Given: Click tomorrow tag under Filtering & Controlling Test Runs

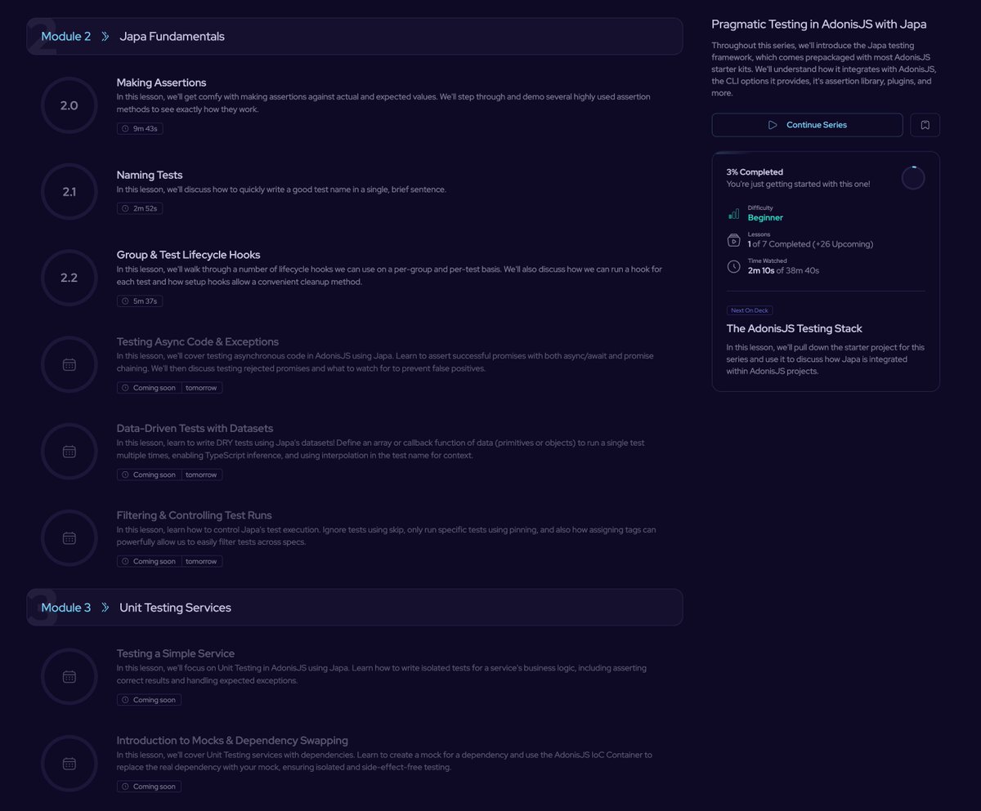Looking at the screenshot, I should 201,561.
